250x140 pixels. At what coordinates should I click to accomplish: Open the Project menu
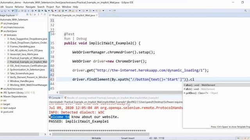click(50, 7)
